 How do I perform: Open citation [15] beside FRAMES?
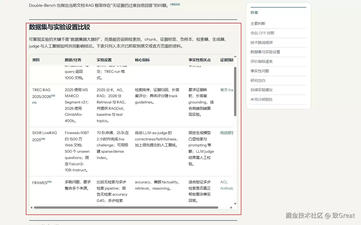[x=49, y=182]
